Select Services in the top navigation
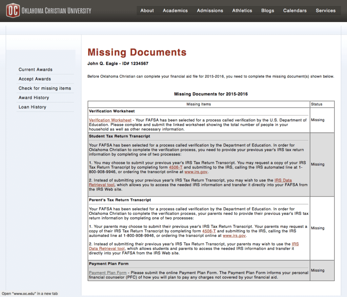347x297 pixels. coord(326,11)
